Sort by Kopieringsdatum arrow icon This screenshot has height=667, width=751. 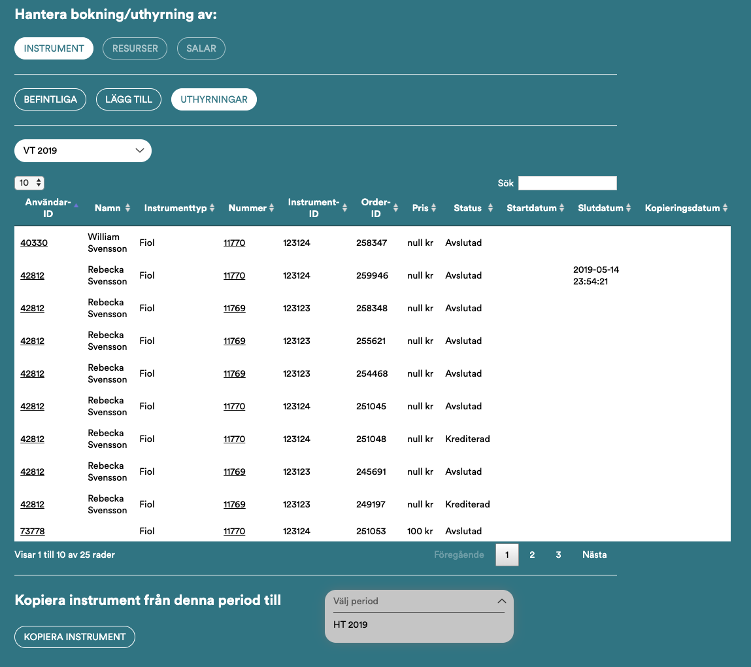tap(725, 208)
